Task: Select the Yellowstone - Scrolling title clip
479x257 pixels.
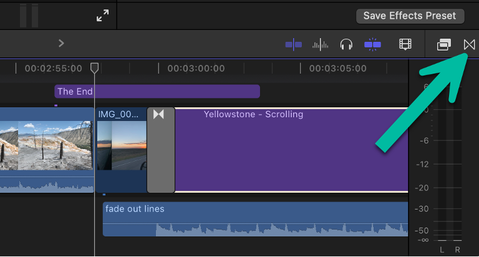Action: 291,150
